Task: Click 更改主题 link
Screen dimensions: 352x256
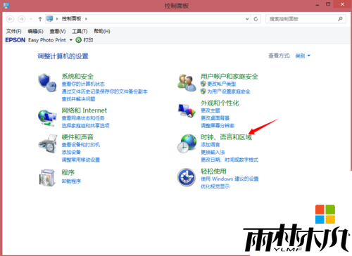Action: click(x=210, y=110)
